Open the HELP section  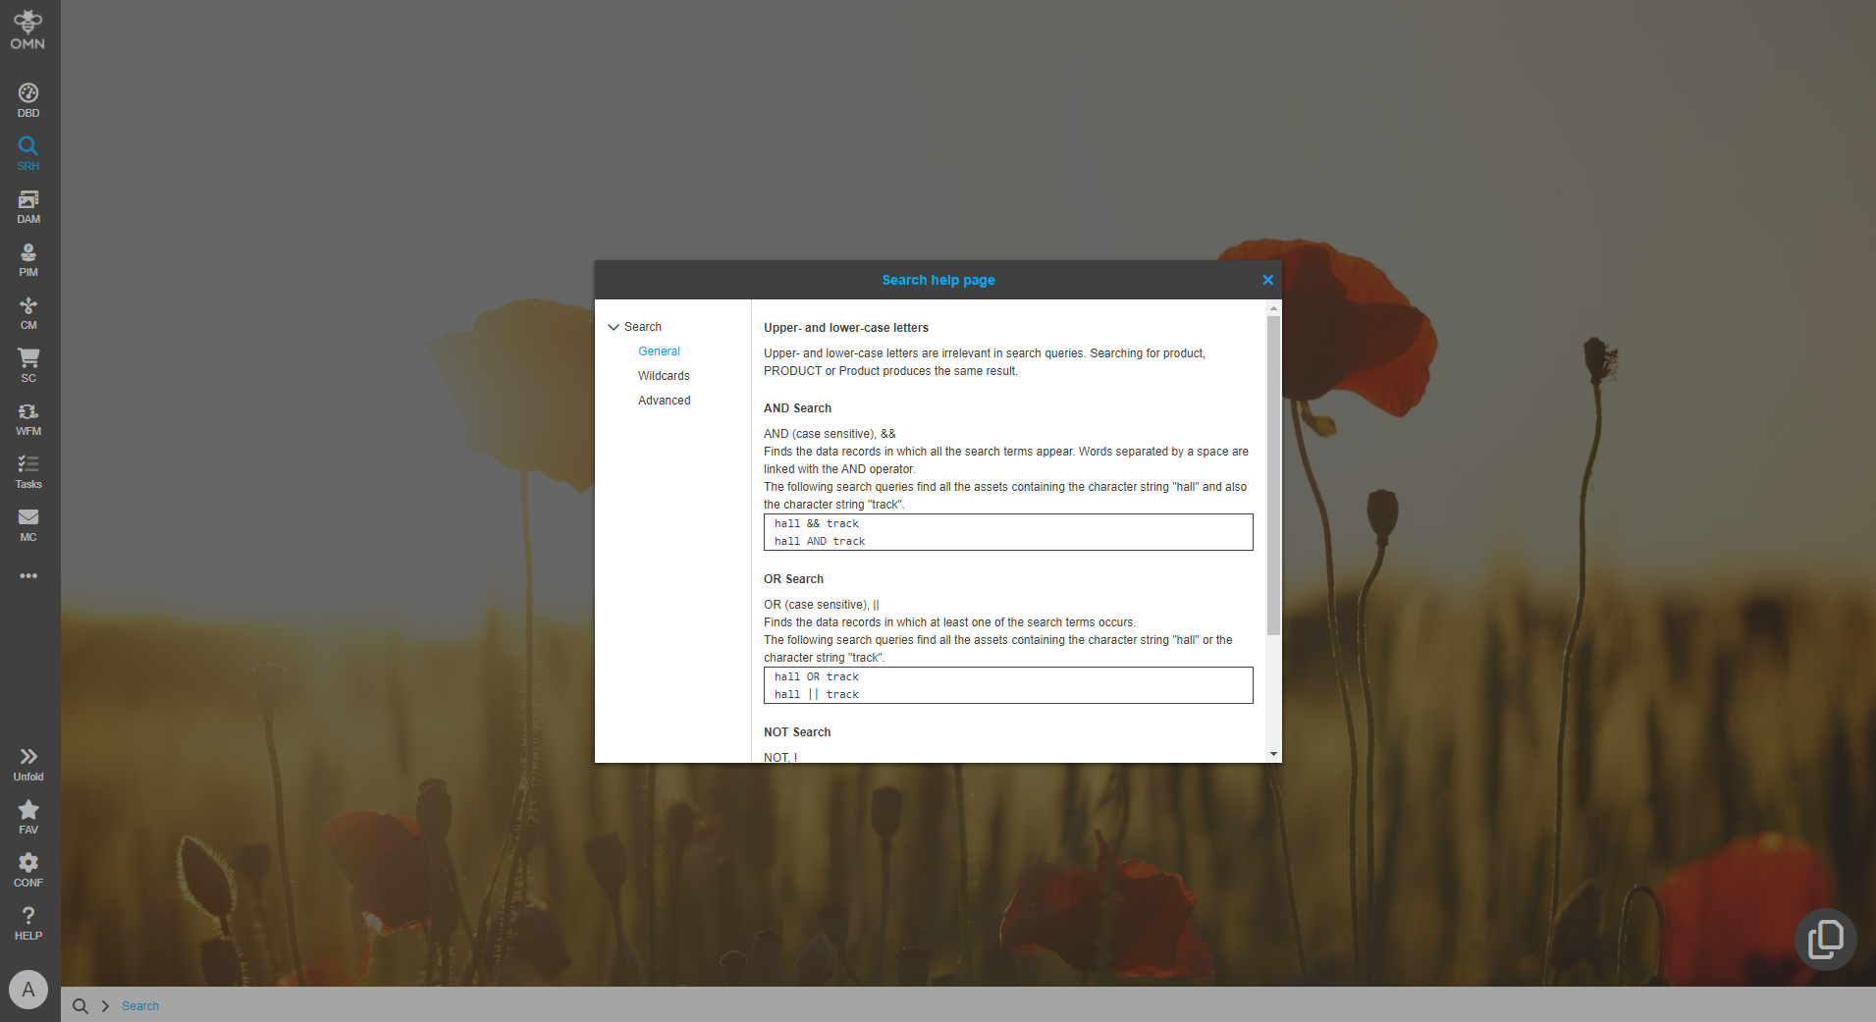click(x=27, y=921)
